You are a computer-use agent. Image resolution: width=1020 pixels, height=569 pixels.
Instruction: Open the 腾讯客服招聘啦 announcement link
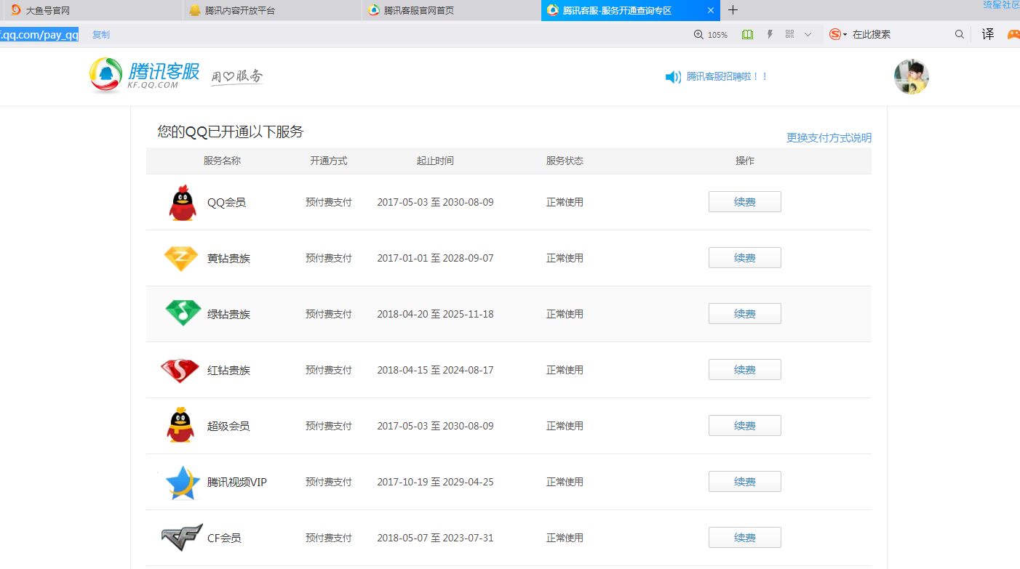point(727,76)
